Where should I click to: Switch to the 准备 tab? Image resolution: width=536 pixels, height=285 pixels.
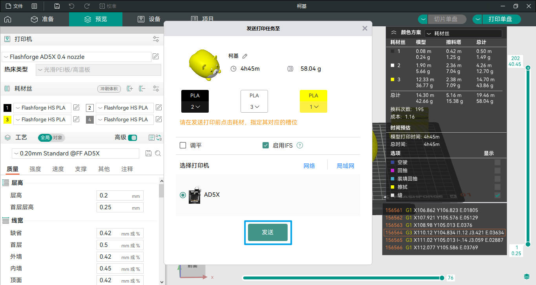(x=42, y=19)
